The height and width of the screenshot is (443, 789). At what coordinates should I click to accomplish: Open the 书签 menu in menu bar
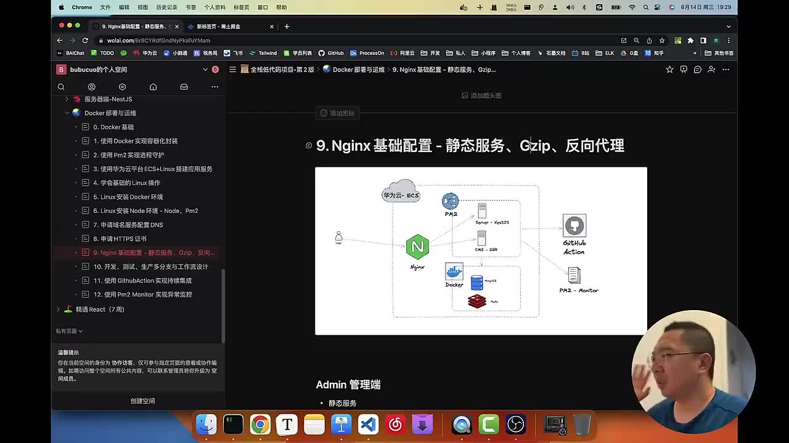[x=190, y=7]
